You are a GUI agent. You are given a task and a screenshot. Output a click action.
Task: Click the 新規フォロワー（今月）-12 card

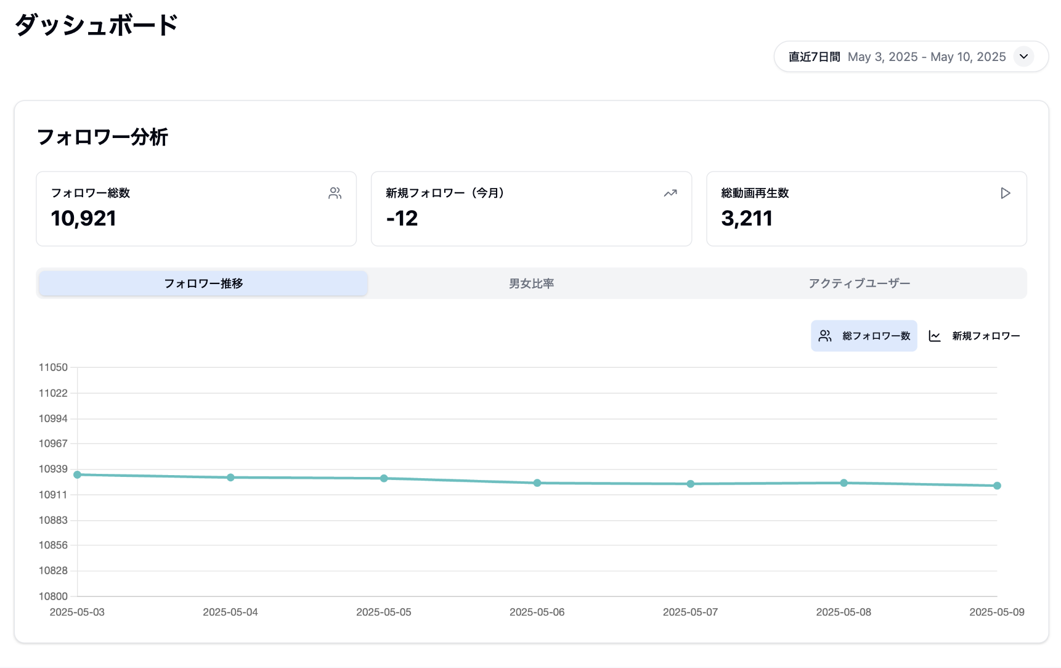(x=531, y=209)
